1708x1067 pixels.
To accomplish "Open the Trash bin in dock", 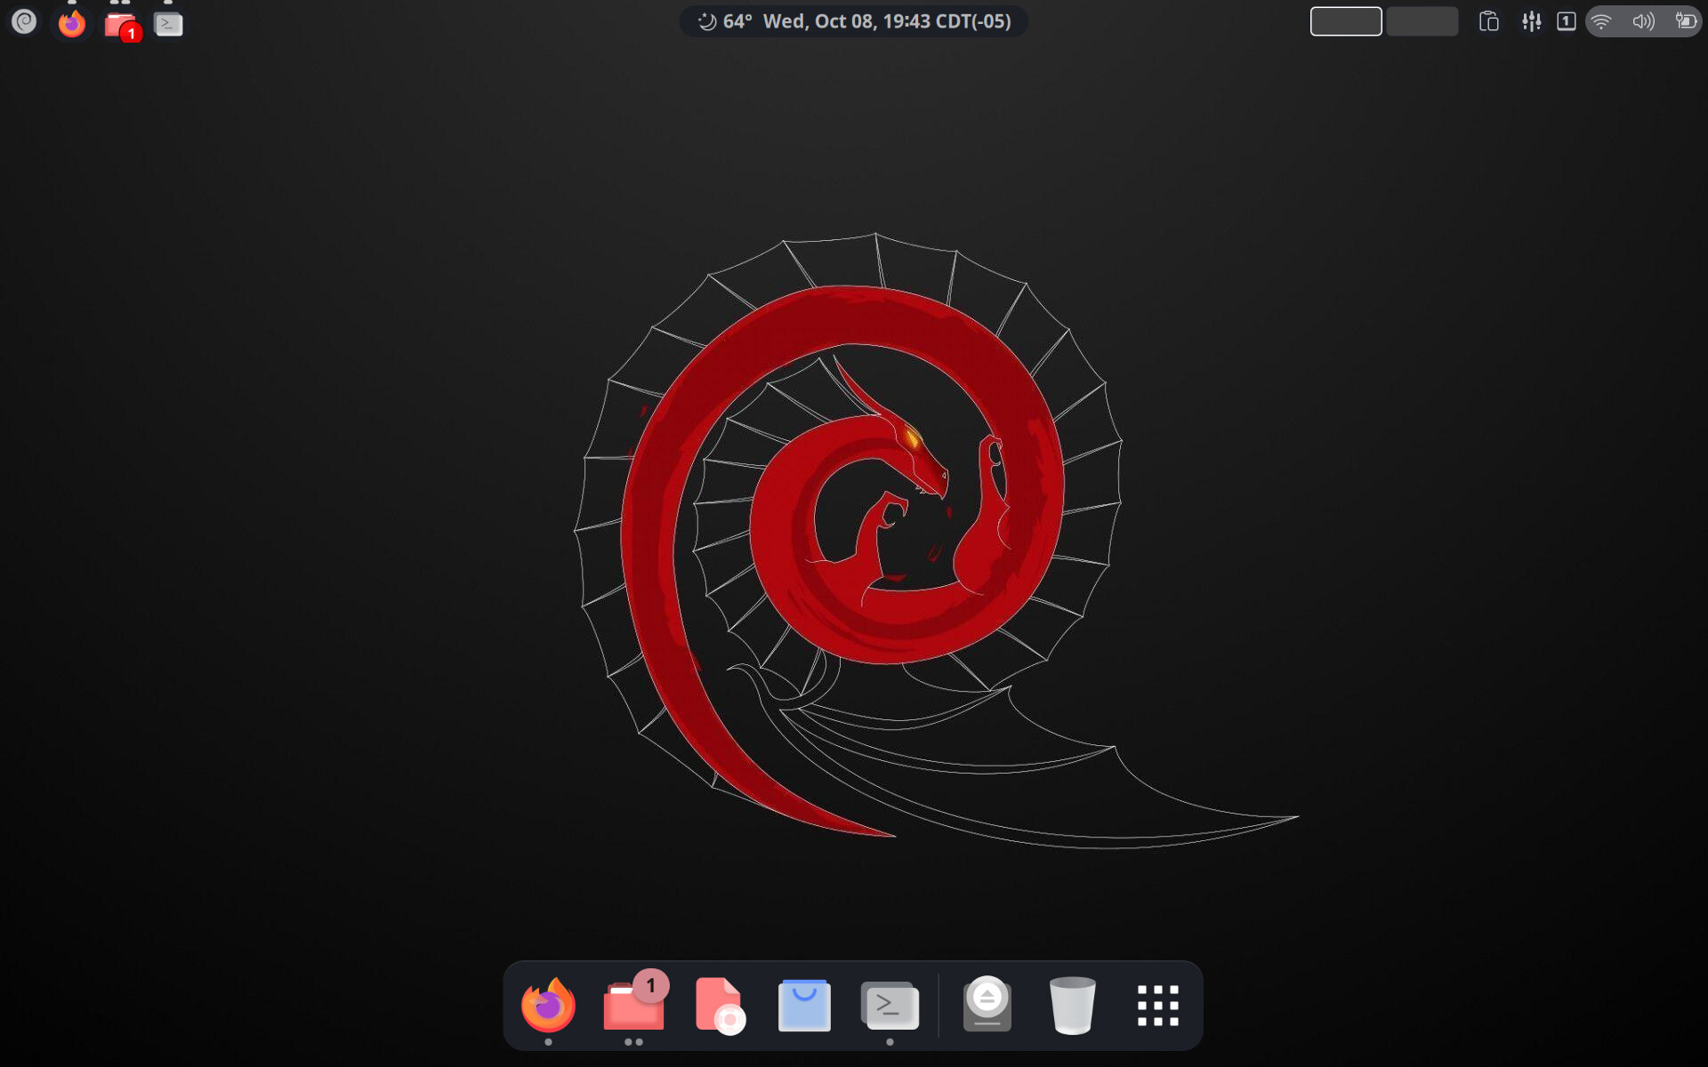I will (1072, 1005).
